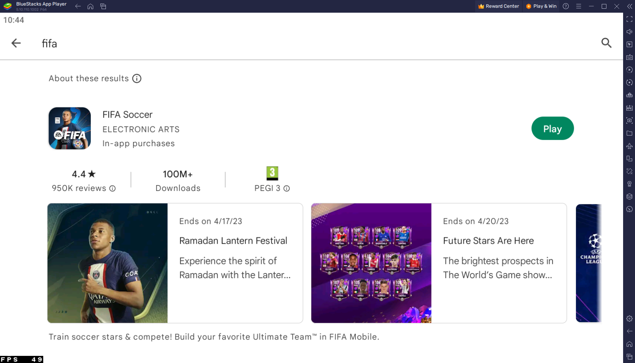Open the multi-instance manager layers icon

pyautogui.click(x=629, y=197)
